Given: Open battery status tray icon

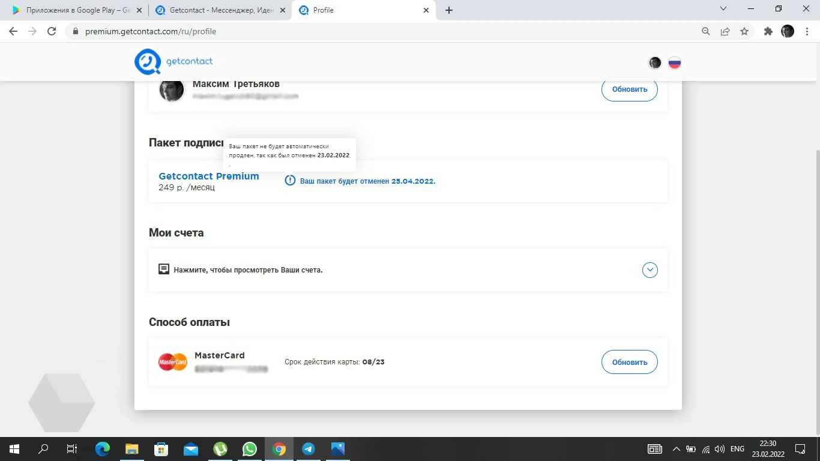Looking at the screenshot, I should [x=691, y=449].
